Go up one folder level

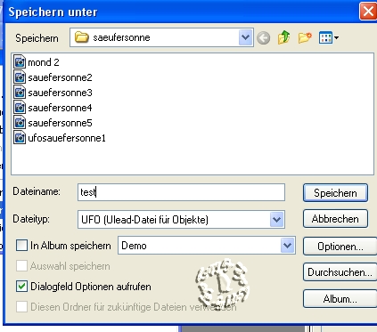click(283, 37)
